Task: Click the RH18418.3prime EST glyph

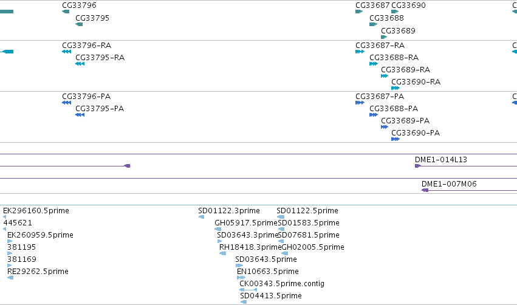Action: coord(223,253)
